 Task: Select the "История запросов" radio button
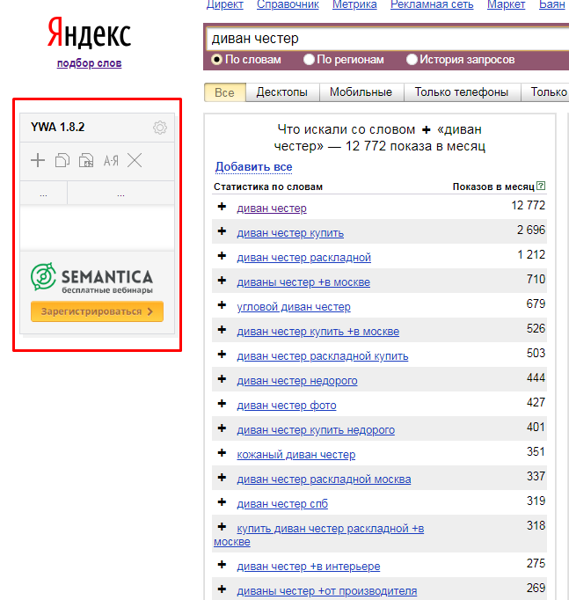pyautogui.click(x=412, y=60)
